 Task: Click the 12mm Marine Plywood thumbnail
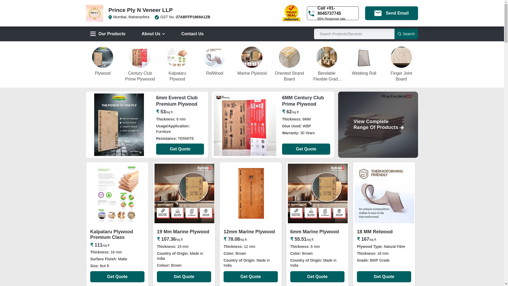click(251, 193)
